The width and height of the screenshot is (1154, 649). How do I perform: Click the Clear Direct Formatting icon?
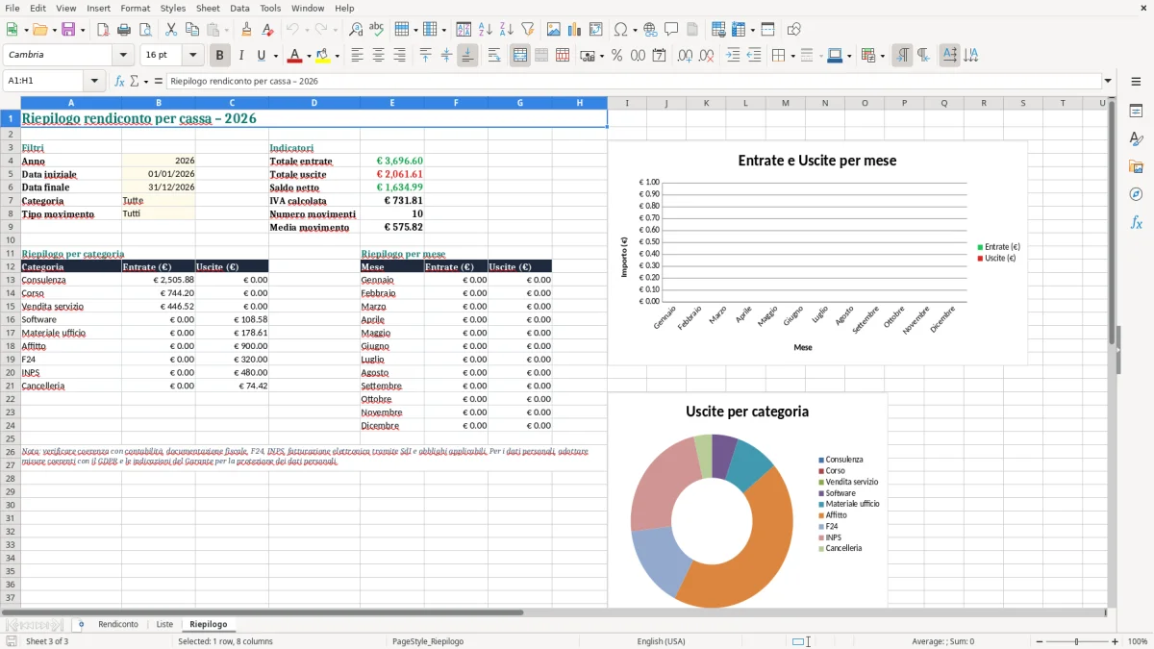point(266,30)
